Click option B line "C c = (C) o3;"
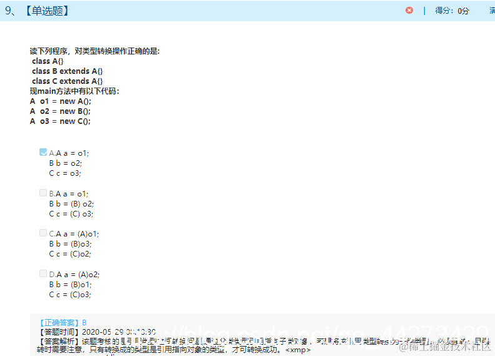Image resolution: width=495 pixels, height=356 pixels. point(71,214)
